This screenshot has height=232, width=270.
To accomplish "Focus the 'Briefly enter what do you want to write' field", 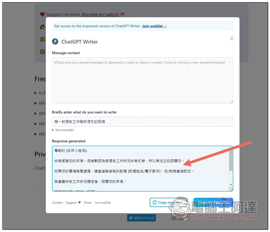I will tap(142, 122).
